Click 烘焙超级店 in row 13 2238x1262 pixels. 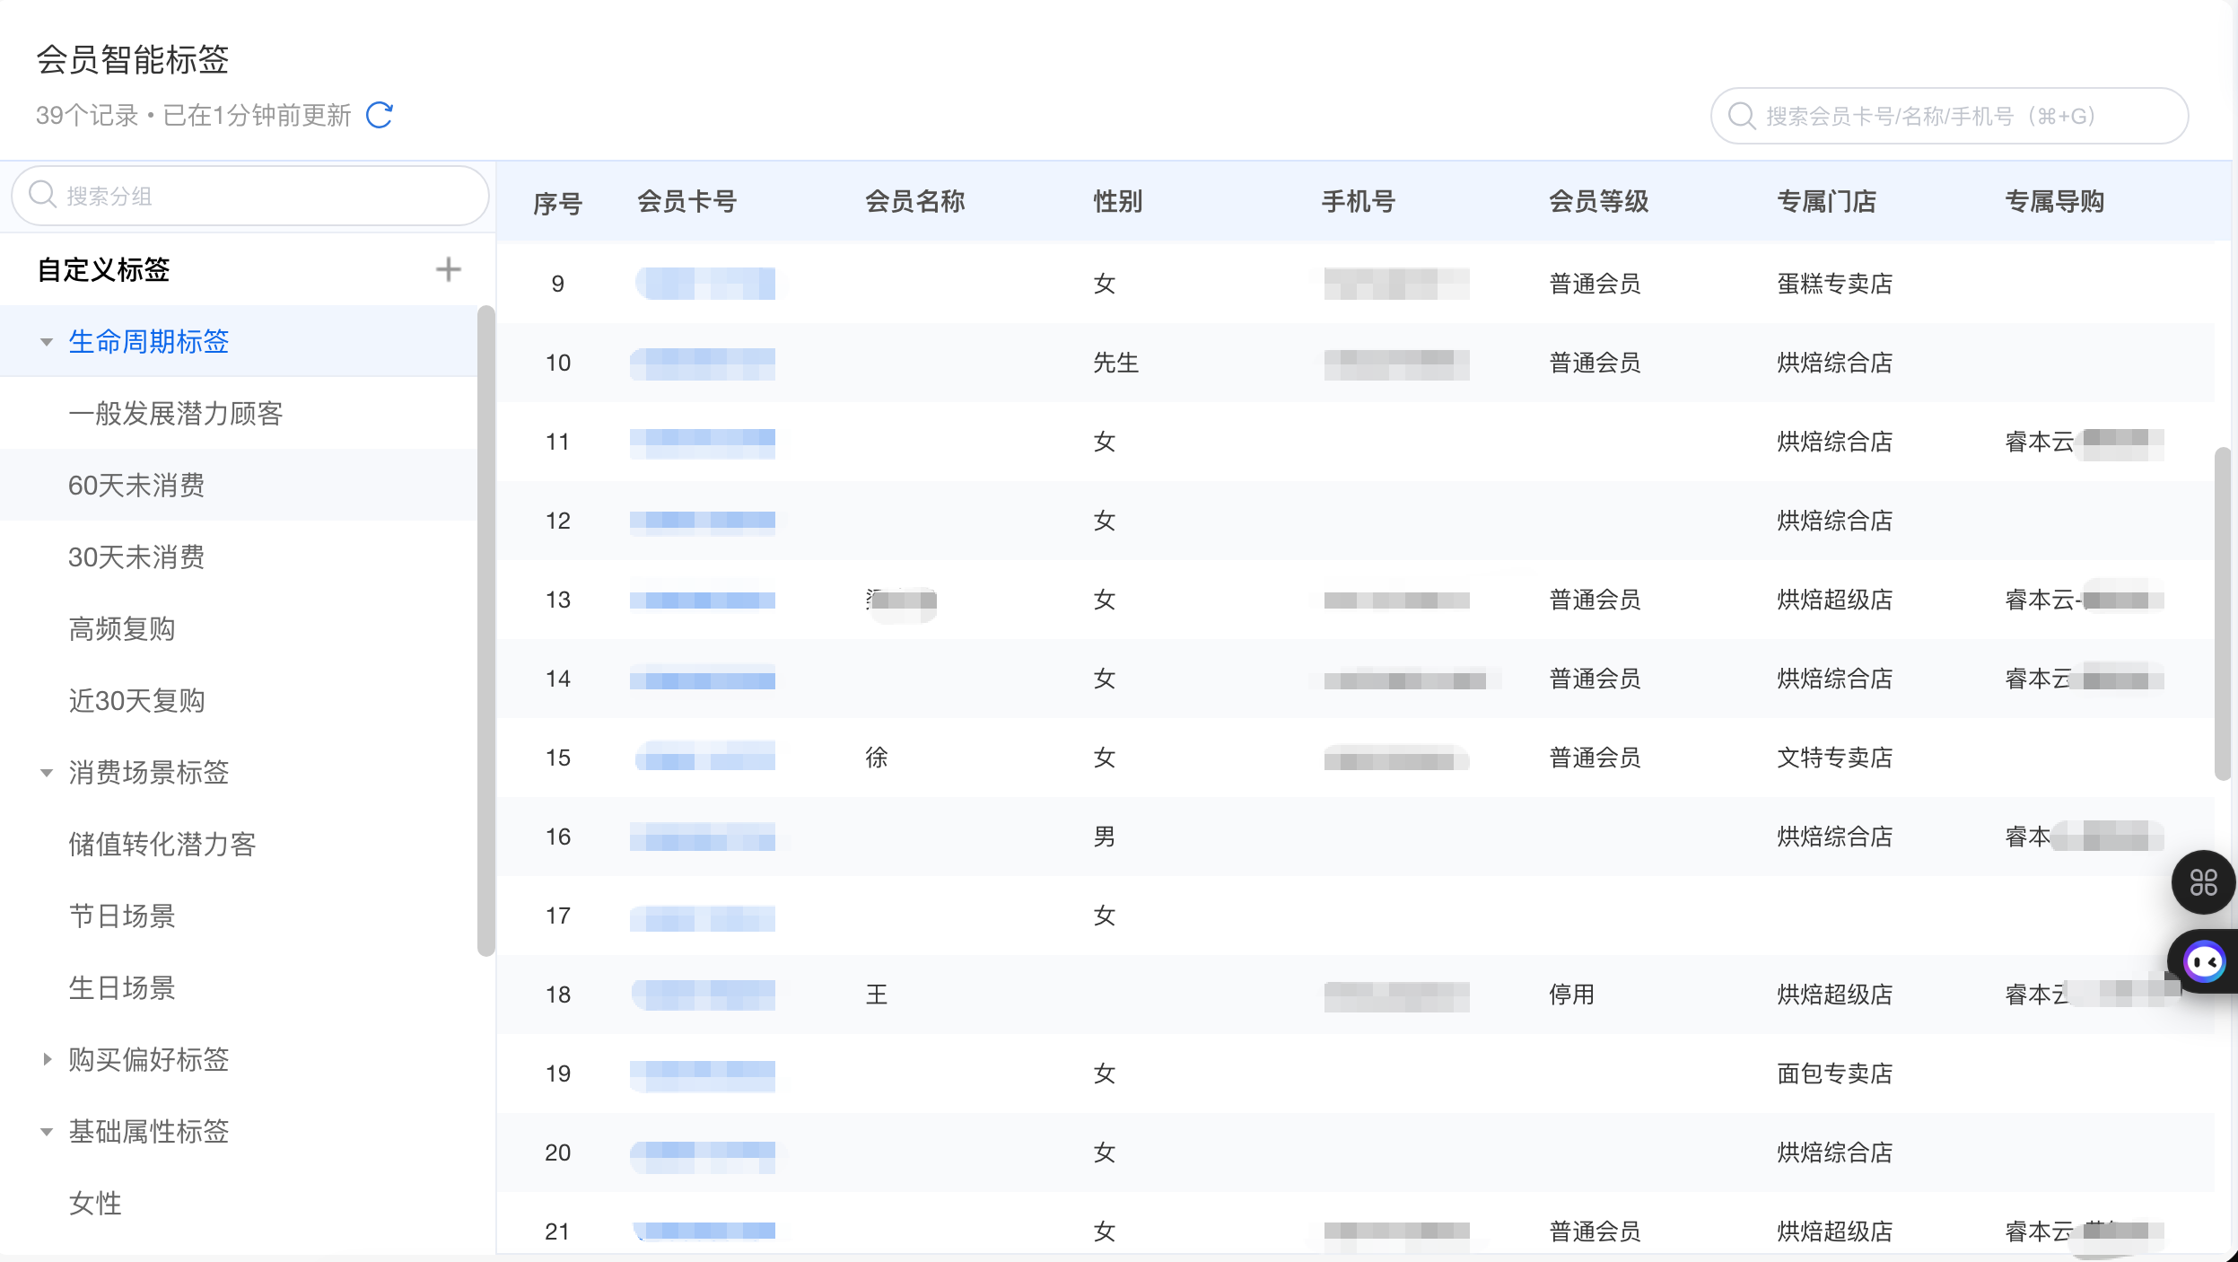1835,600
